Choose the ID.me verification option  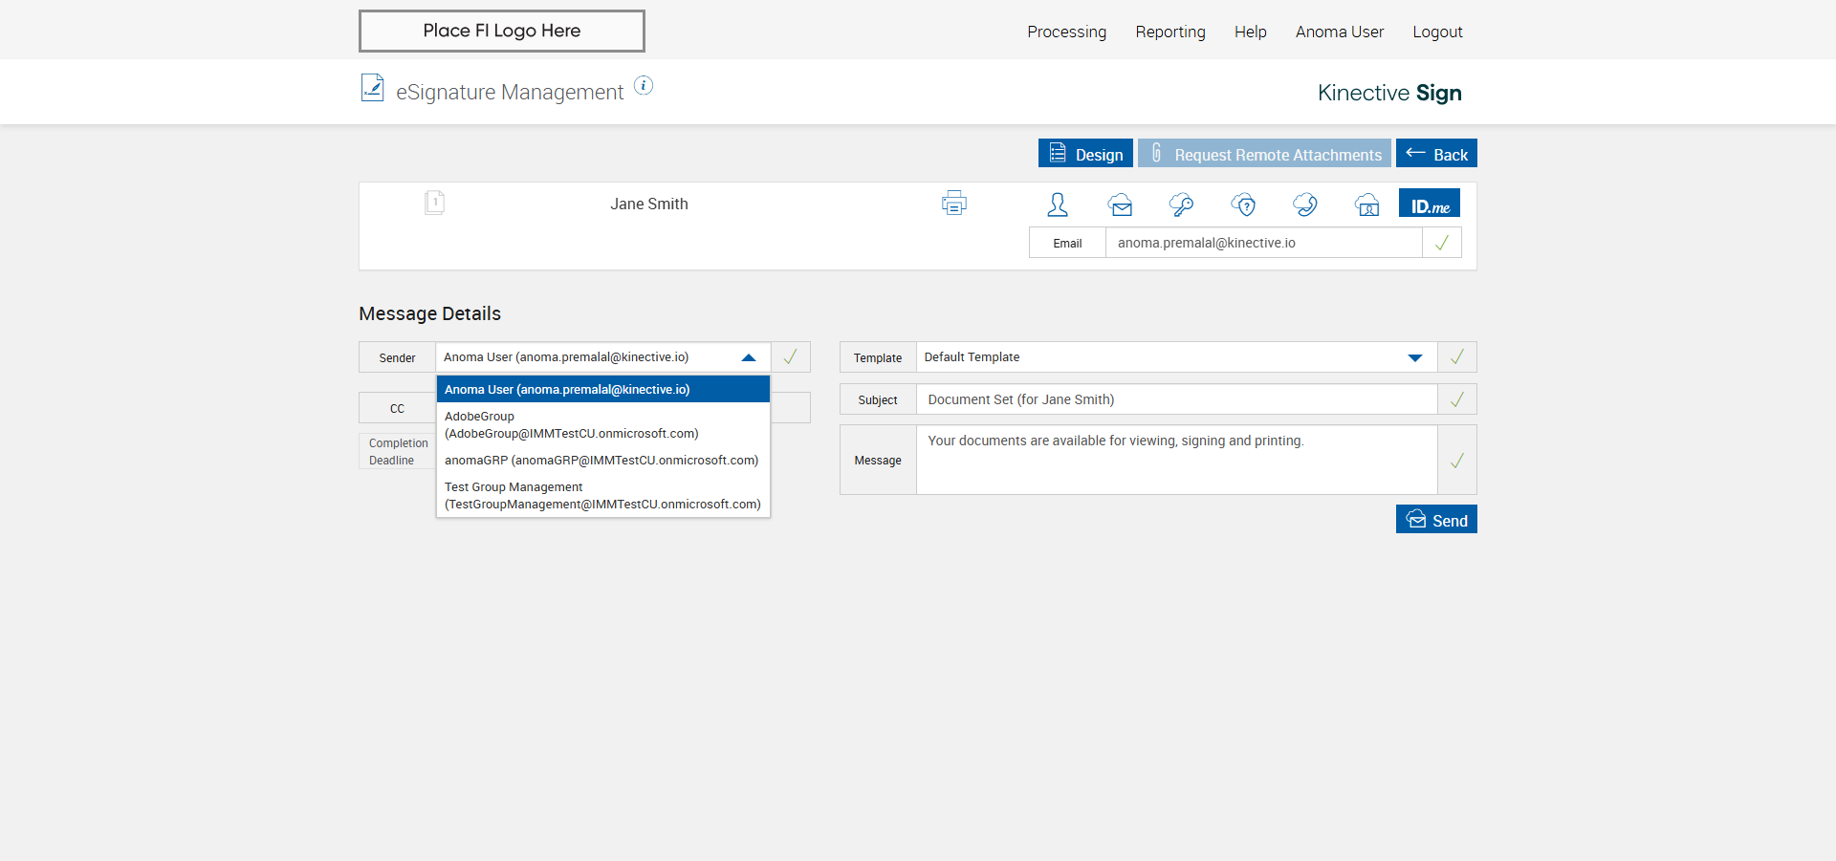(1430, 204)
